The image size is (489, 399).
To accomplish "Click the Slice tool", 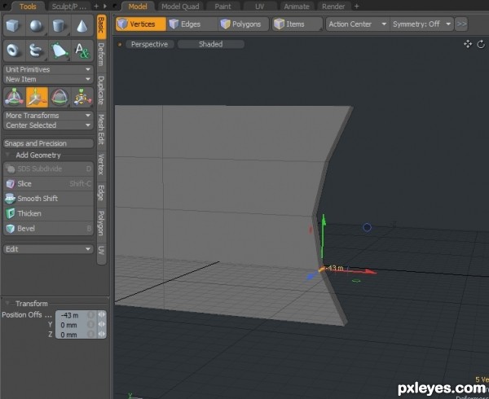I will coord(48,183).
